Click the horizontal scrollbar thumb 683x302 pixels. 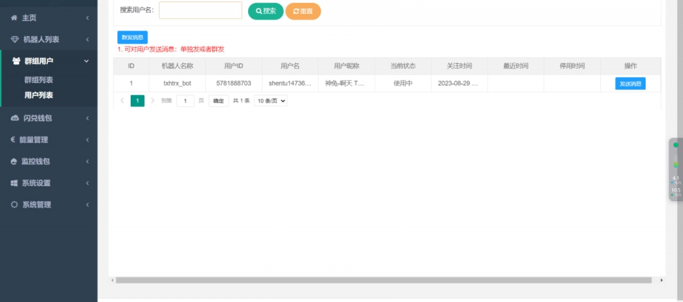coord(384,280)
